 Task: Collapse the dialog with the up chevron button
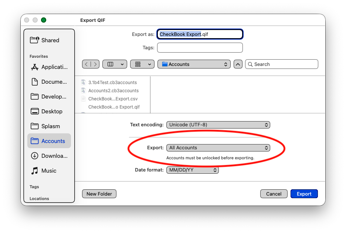pyautogui.click(x=238, y=64)
